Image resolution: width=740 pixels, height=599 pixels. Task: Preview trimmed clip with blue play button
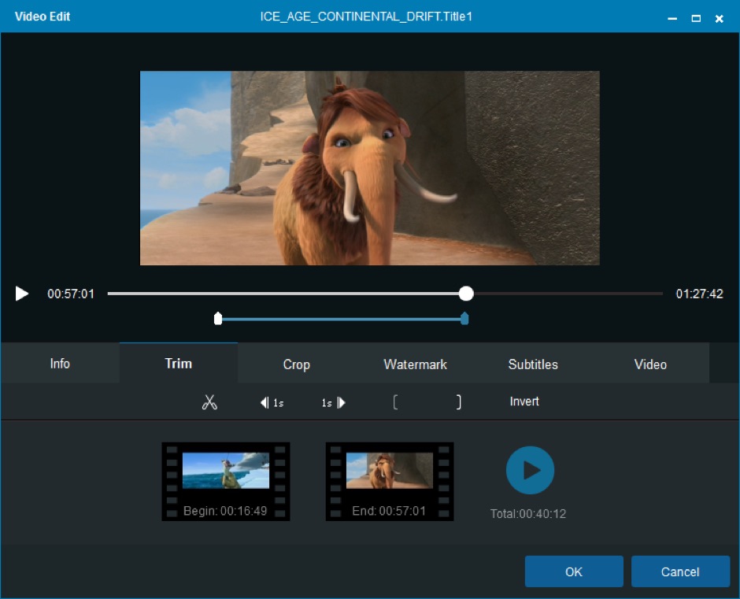(530, 470)
